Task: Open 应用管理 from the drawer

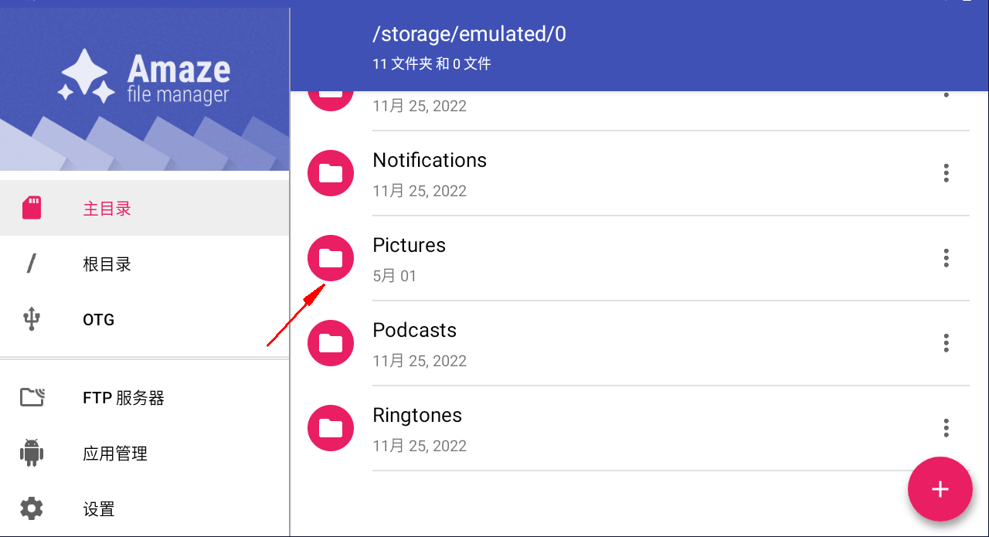Action: [x=115, y=454]
